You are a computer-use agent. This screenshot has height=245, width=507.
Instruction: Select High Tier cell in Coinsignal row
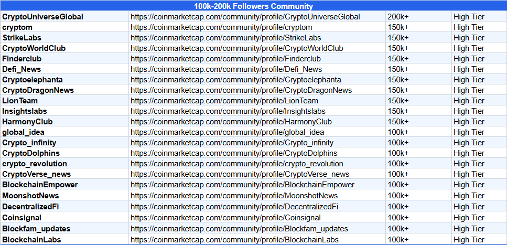tap(479, 217)
